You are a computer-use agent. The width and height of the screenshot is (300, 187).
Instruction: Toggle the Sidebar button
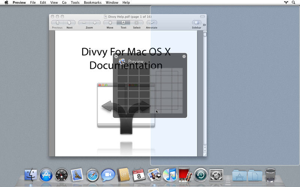click(x=196, y=23)
